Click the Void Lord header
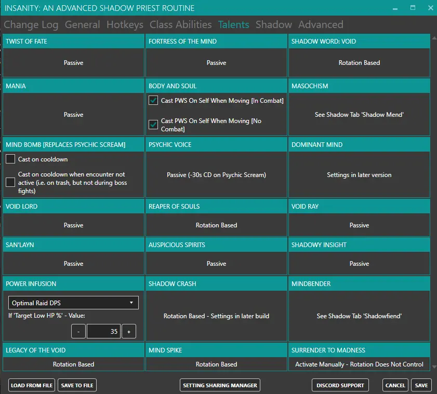The width and height of the screenshot is (437, 394). point(74,206)
